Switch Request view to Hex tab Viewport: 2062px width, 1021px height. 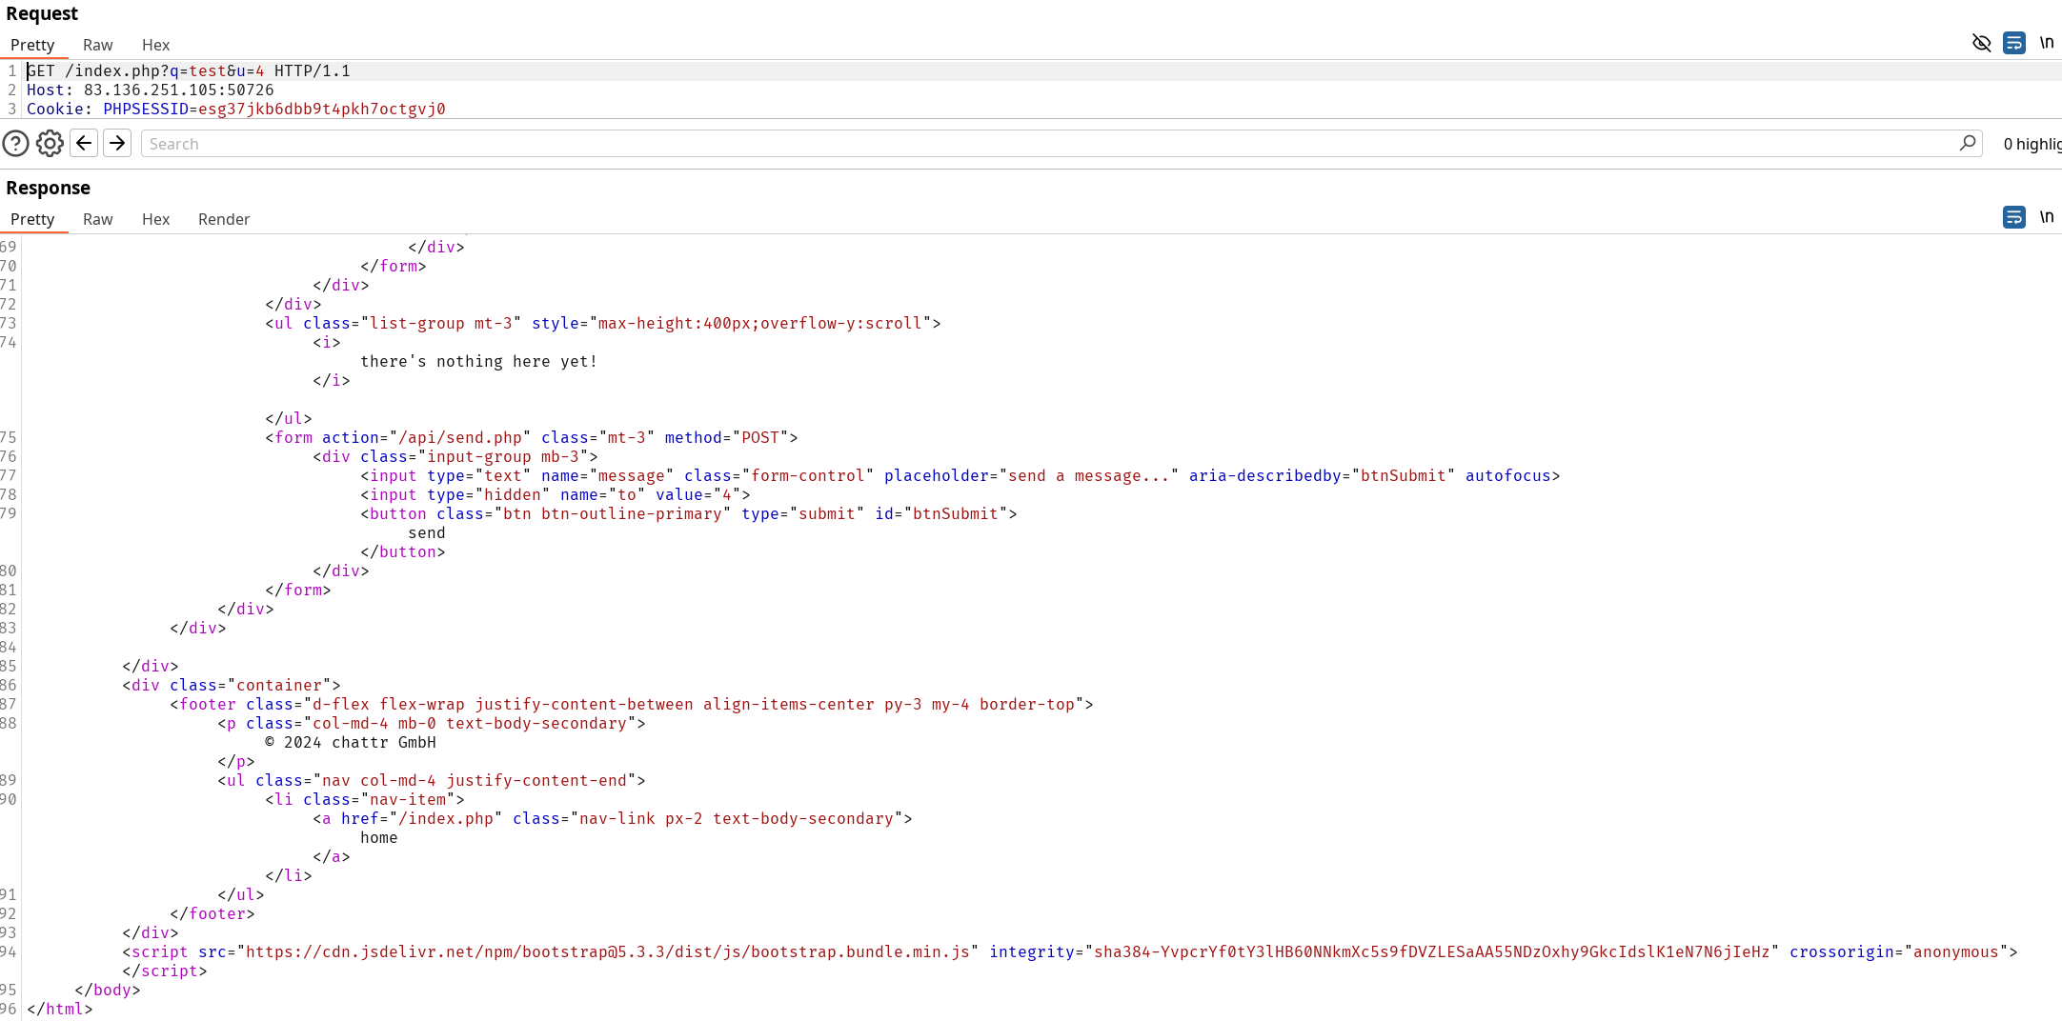pyautogui.click(x=155, y=45)
